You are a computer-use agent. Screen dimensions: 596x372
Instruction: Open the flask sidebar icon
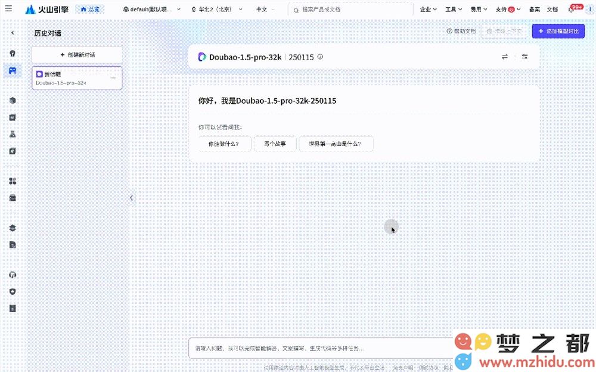[13, 134]
